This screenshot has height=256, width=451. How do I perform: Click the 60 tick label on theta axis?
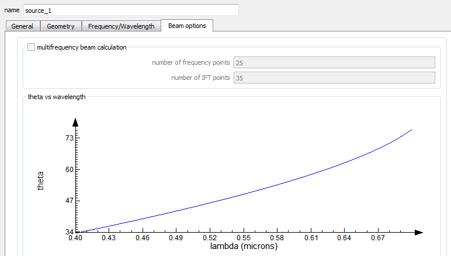click(70, 169)
